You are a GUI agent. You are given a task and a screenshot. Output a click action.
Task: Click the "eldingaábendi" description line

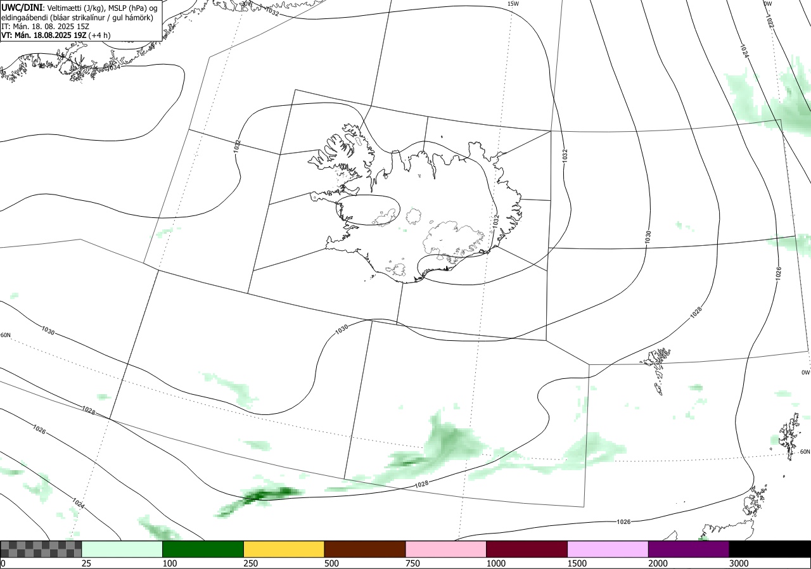[x=77, y=17]
